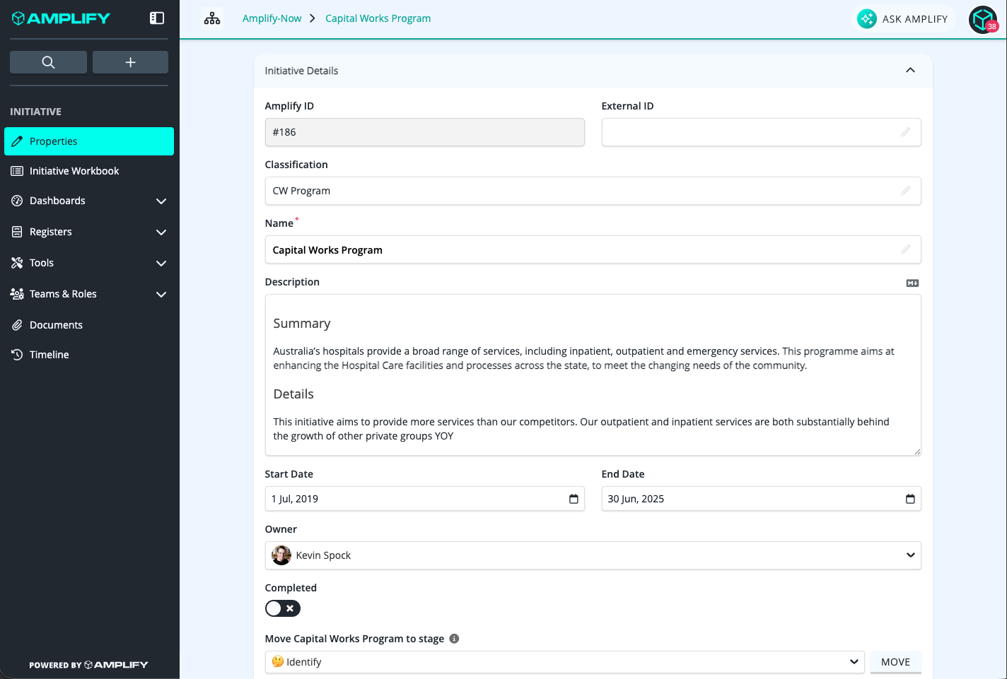Click the Ask Amplify button label
1007x679 pixels.
(x=915, y=19)
